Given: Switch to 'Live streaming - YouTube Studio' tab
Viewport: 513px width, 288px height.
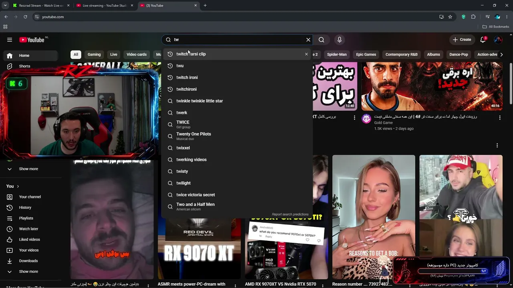Looking at the screenshot, I should (105, 6).
